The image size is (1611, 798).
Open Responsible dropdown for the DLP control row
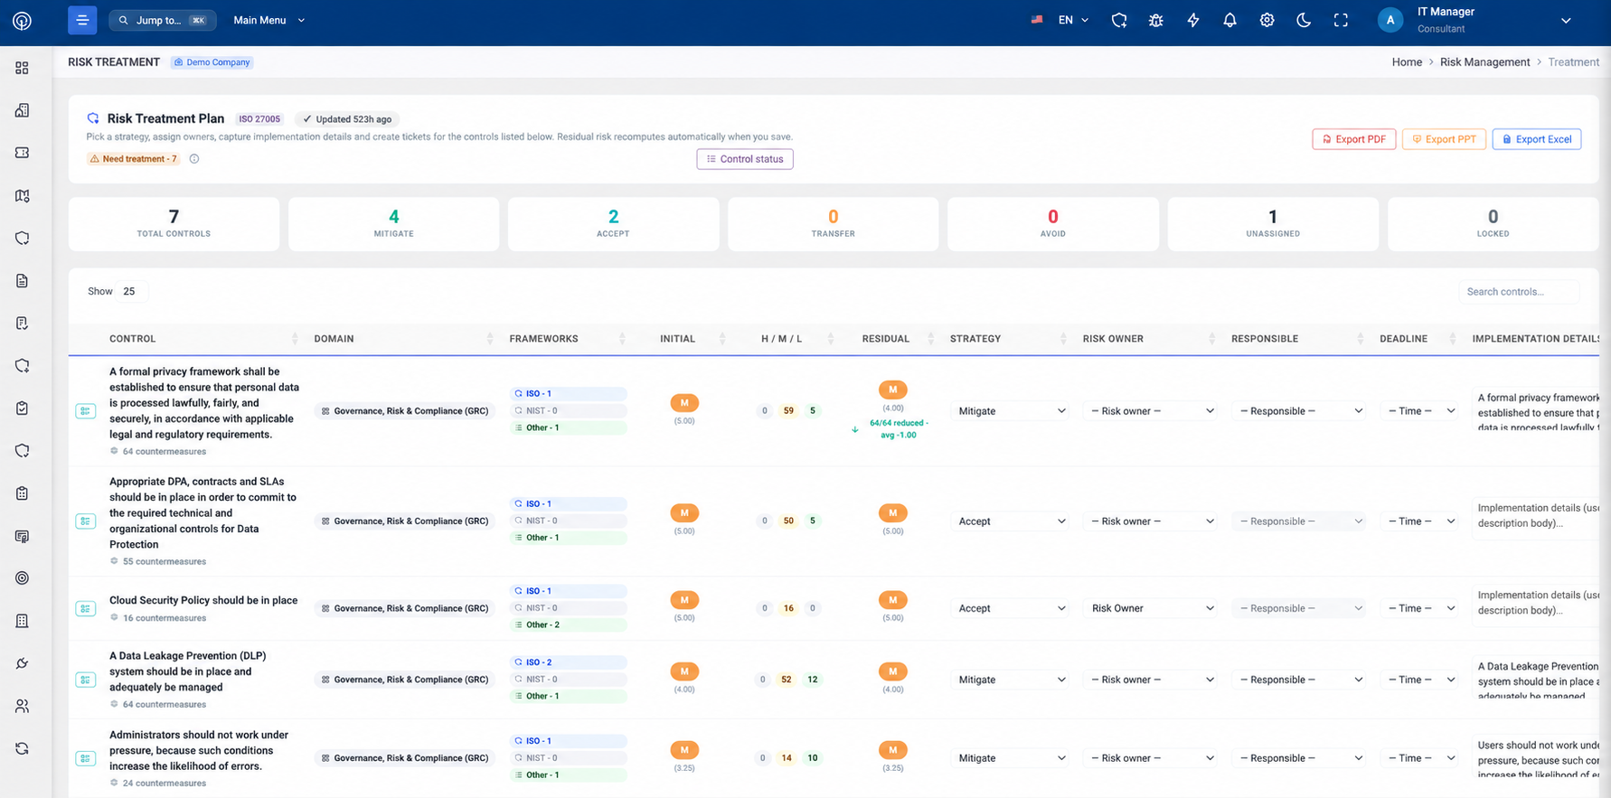[x=1298, y=680]
